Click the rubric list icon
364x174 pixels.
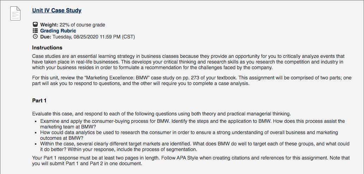click(x=35, y=31)
